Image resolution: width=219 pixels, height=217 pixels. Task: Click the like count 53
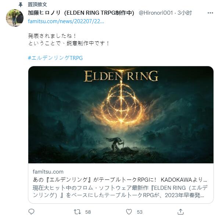pyautogui.click(x=140, y=212)
